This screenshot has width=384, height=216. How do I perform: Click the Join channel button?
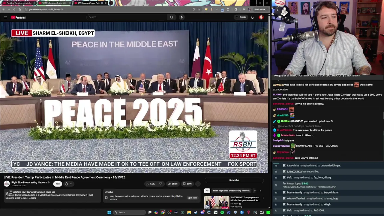[x=58, y=184]
